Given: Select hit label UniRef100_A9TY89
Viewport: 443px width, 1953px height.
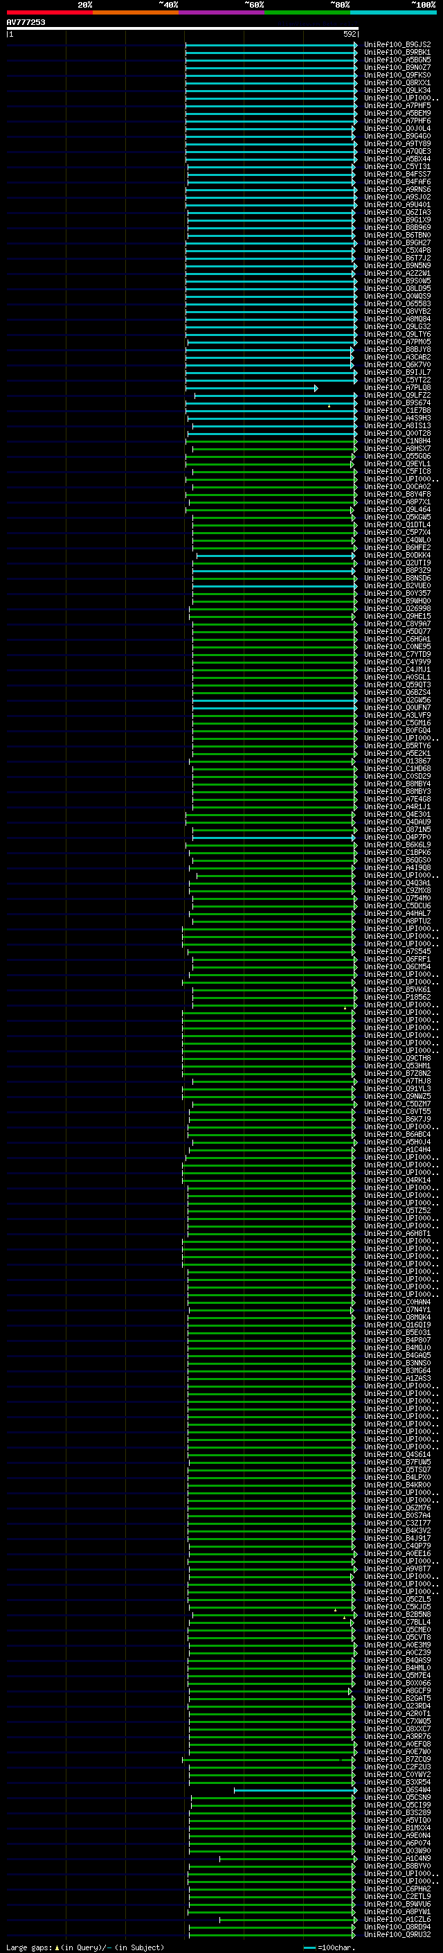Looking at the screenshot, I should 397,143.
